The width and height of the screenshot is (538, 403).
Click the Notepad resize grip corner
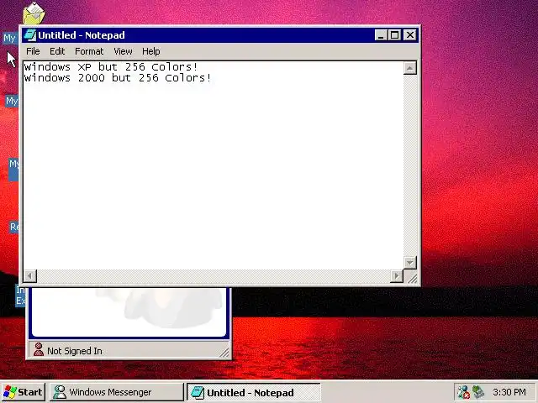411,277
